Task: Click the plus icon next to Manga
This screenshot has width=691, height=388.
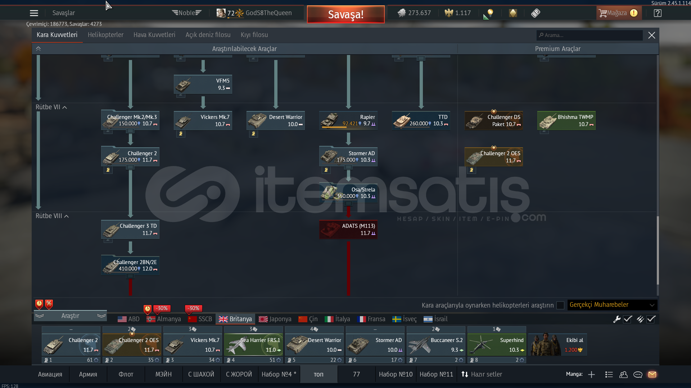Action: coord(591,375)
